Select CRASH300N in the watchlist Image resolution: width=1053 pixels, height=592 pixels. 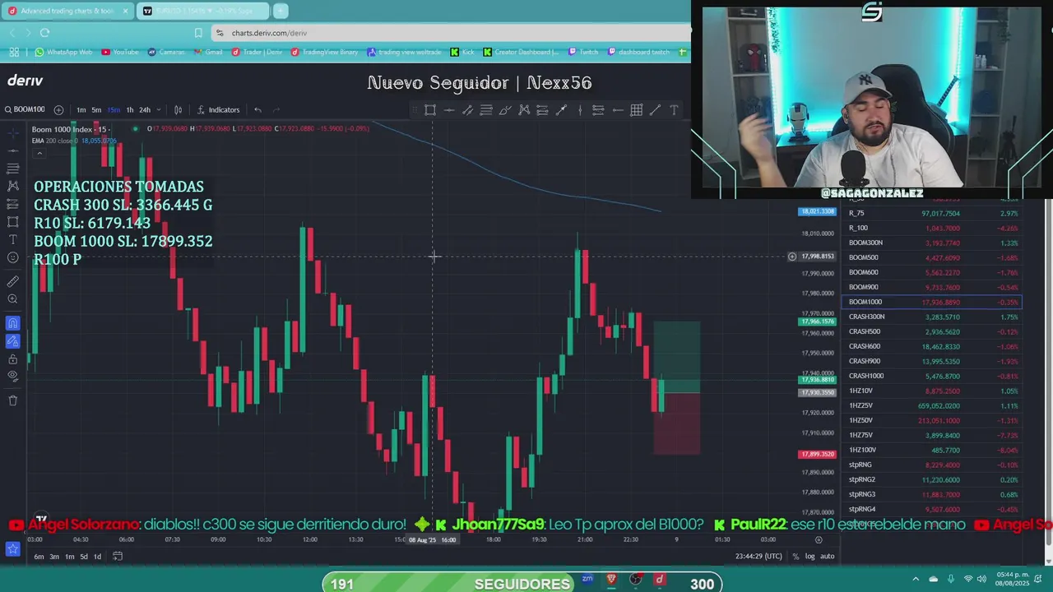pyautogui.click(x=934, y=317)
